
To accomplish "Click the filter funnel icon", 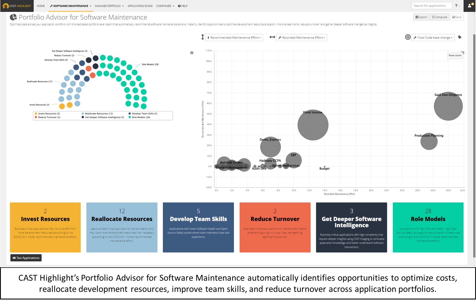I will [x=457, y=6].
